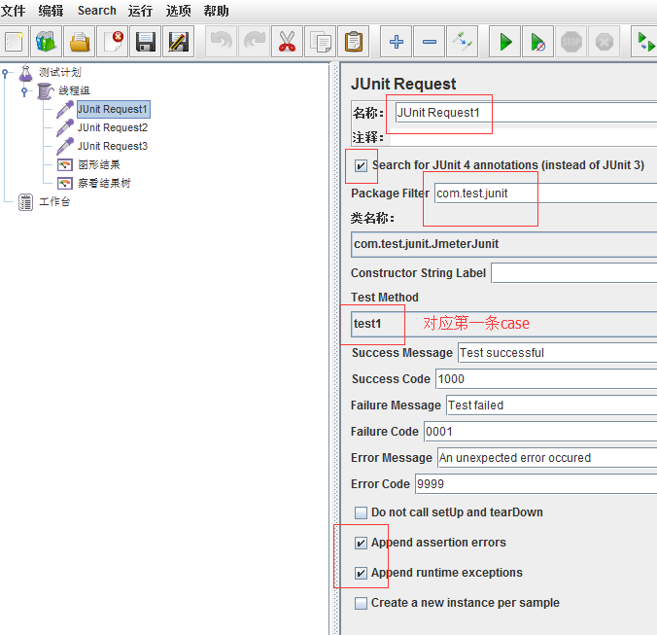This screenshot has height=635, width=657.
Task: Open the 帮助 menu
Action: click(216, 11)
